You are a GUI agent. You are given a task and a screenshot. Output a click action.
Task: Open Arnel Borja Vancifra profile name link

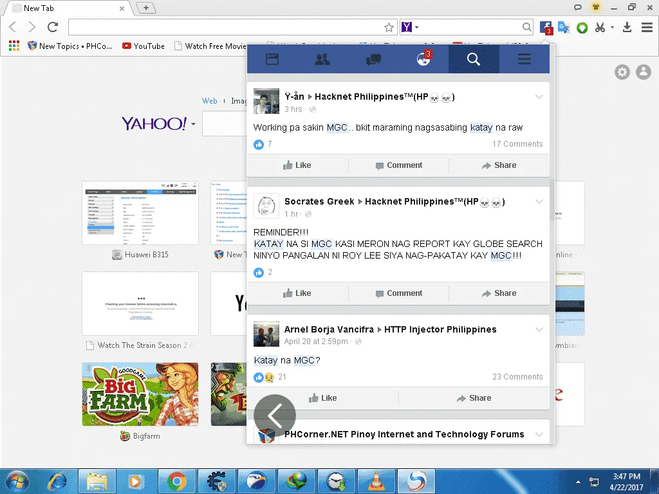[x=329, y=329]
